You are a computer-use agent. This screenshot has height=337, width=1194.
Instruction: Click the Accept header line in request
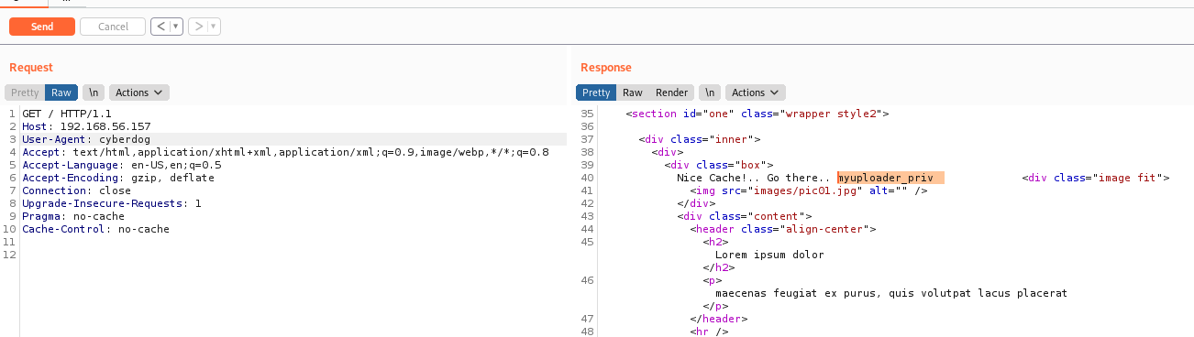[285, 152]
